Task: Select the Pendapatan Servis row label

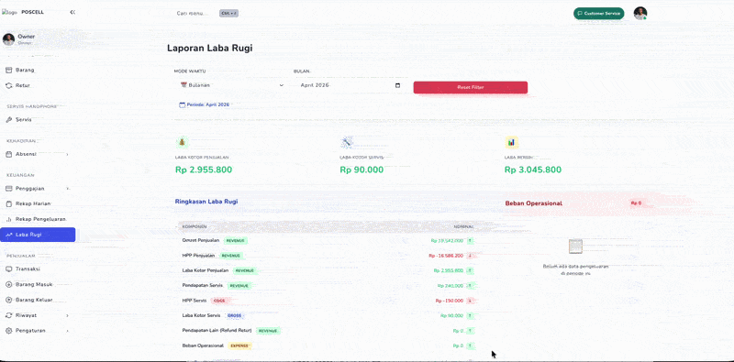Action: [x=202, y=285]
